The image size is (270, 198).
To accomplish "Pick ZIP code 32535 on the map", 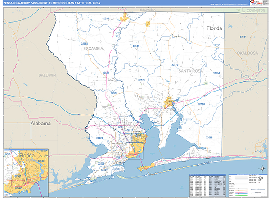I will pos(106,19).
